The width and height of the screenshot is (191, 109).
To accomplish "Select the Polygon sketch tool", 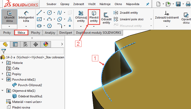I will (x=49, y=26).
